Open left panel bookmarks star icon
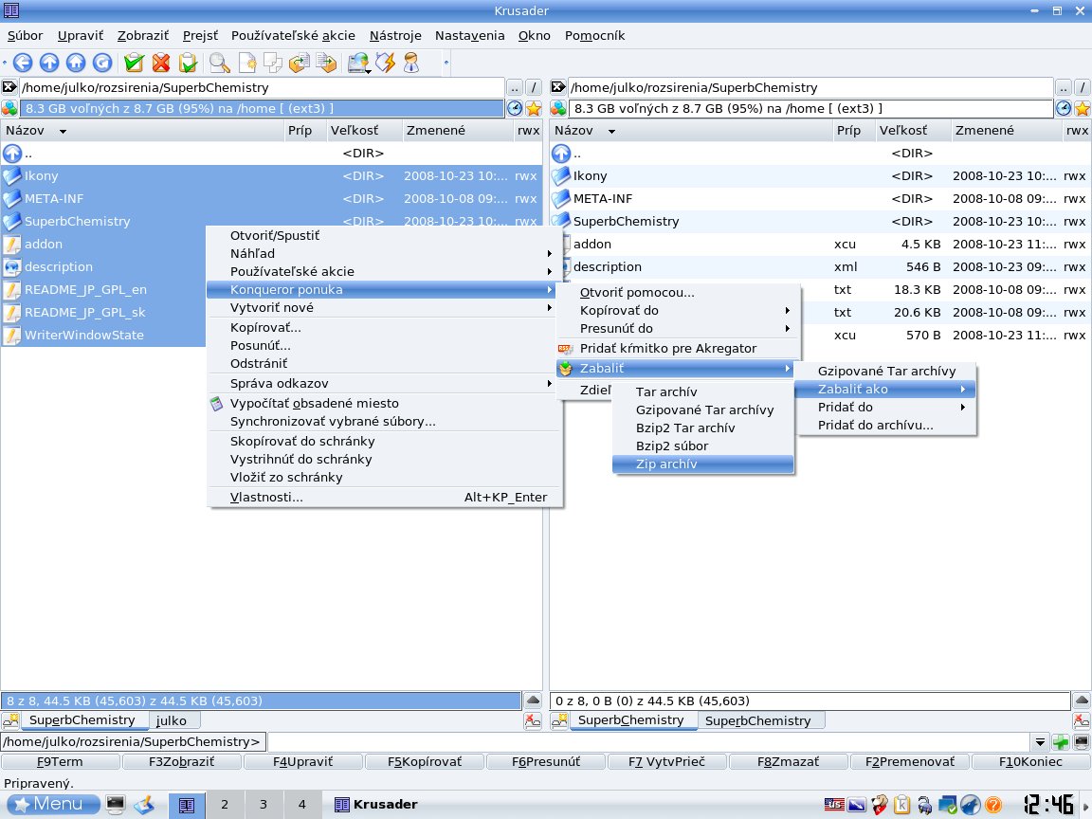1092x819 pixels. tap(534, 108)
